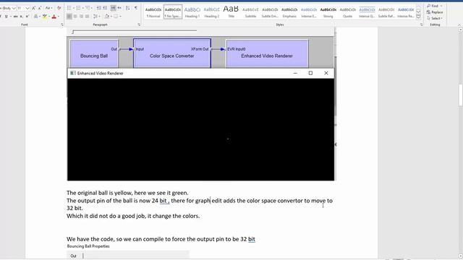
Task: Click the Increase Font Size icon
Action: [34, 8]
